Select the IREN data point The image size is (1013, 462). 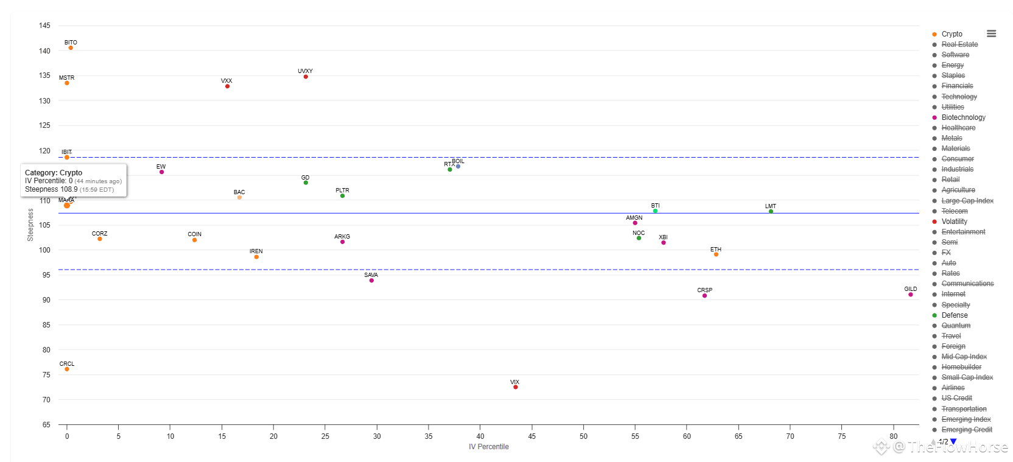pos(256,257)
